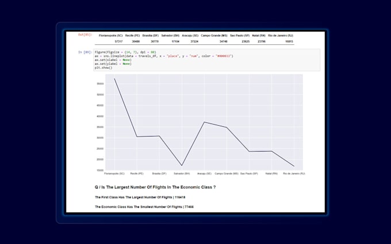Place cursor on the ax.set(xlabel = None) line

(x=113, y=60)
